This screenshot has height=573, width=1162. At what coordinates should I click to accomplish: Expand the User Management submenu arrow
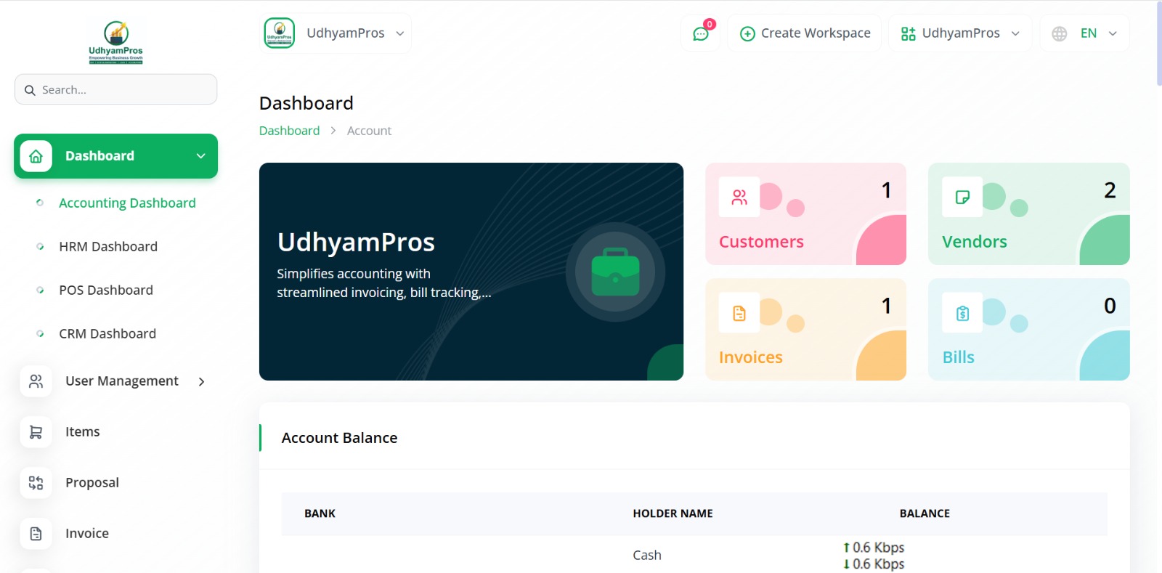201,381
